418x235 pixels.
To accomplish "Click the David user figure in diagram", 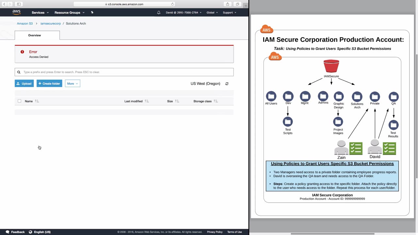I will coord(375,147).
